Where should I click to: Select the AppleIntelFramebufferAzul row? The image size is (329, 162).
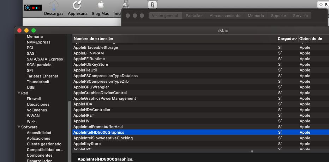[x=201, y=127]
